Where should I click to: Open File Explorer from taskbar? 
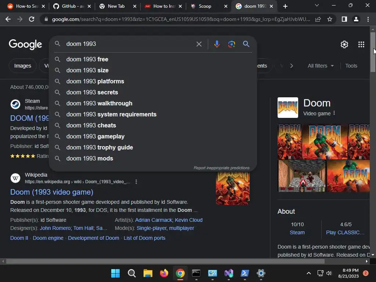point(148,273)
